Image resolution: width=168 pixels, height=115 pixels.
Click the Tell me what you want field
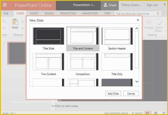(x=138, y=14)
